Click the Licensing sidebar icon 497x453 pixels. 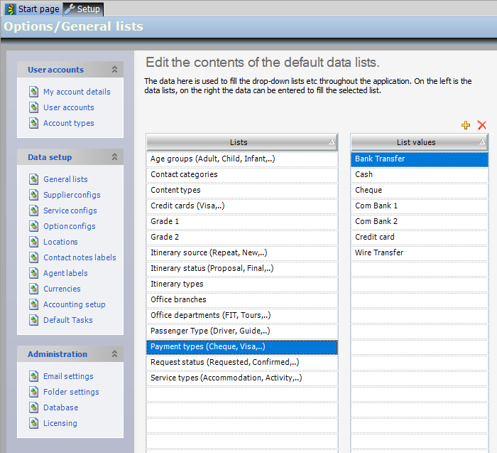coord(34,423)
